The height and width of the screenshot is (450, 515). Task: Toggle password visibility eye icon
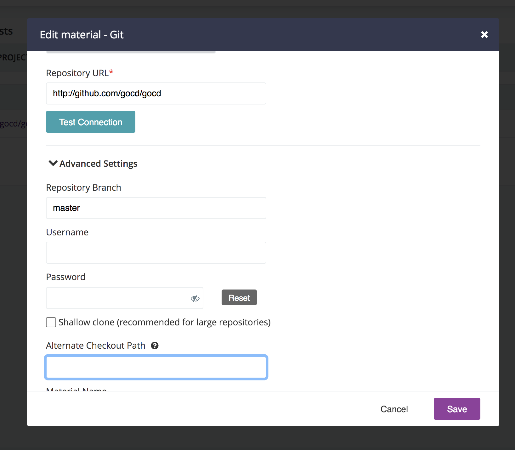[195, 298]
